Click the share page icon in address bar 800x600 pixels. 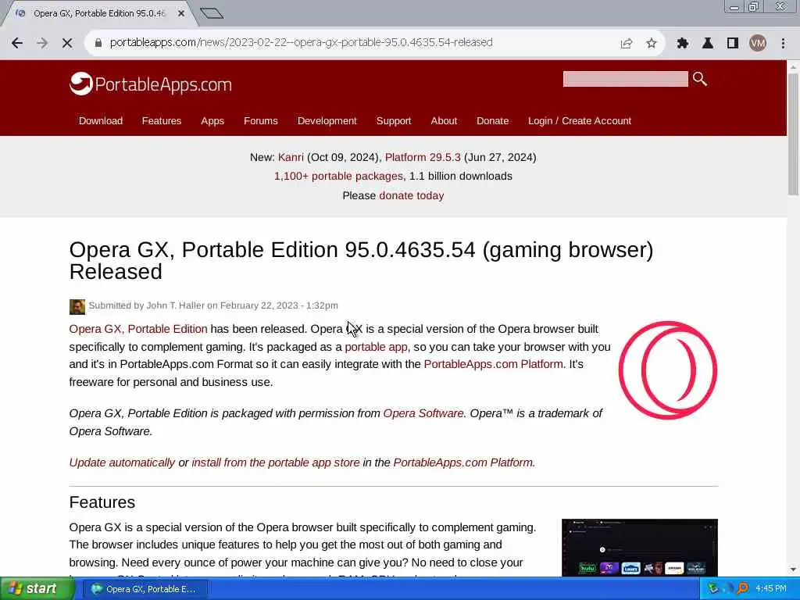tap(627, 44)
